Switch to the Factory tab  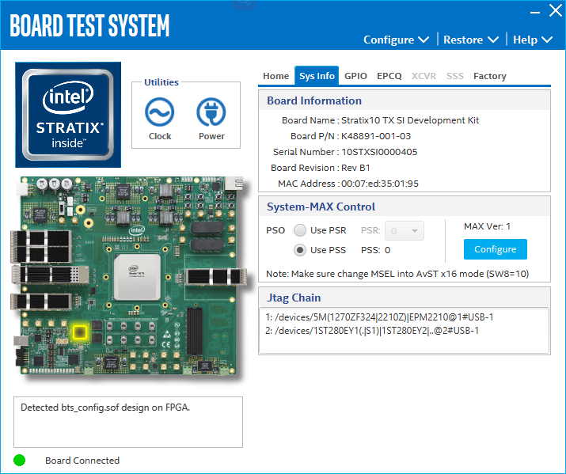490,76
